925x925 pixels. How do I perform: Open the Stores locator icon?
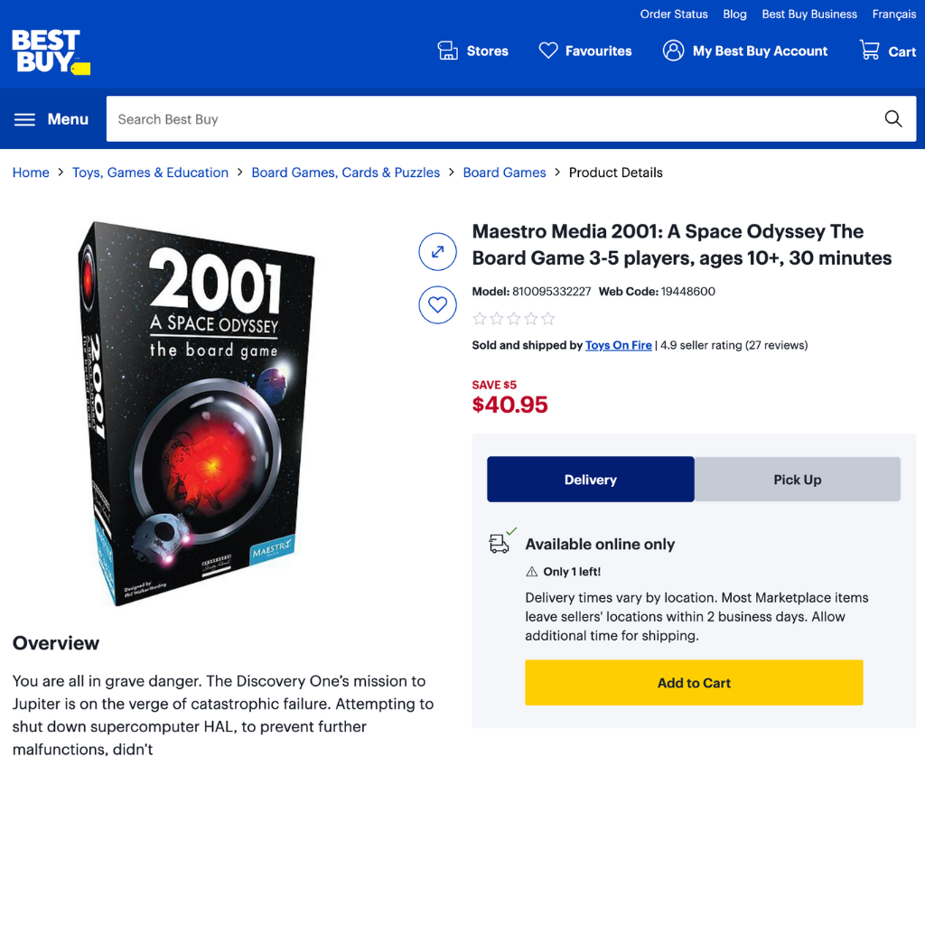point(447,51)
